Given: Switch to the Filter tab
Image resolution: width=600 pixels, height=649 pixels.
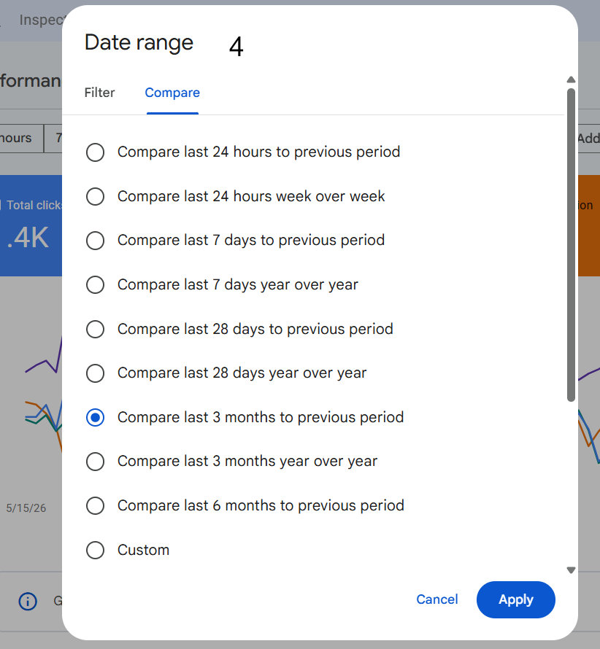Looking at the screenshot, I should (99, 93).
